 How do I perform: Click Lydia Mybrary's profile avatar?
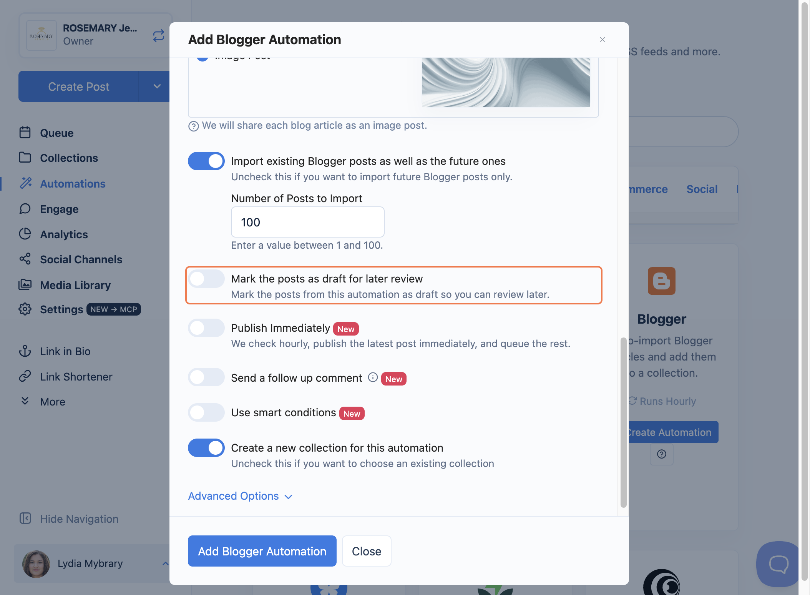click(x=36, y=564)
